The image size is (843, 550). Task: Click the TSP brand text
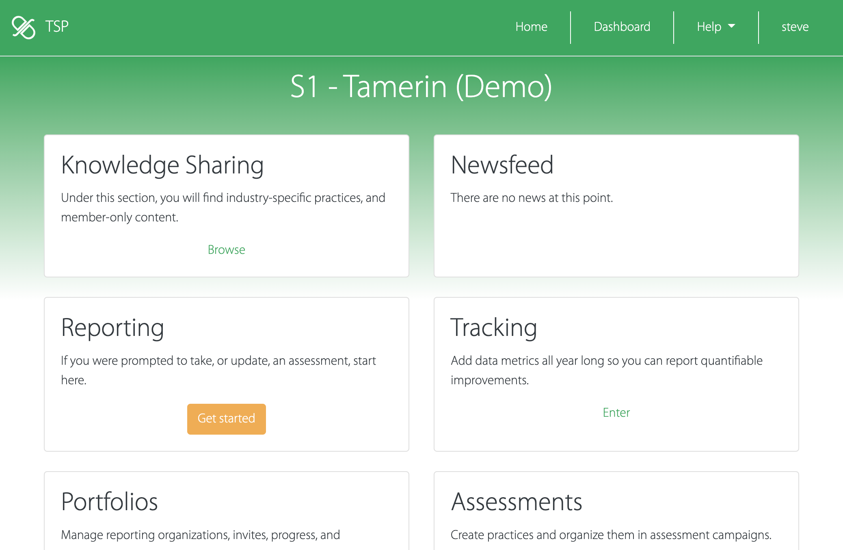tap(57, 27)
